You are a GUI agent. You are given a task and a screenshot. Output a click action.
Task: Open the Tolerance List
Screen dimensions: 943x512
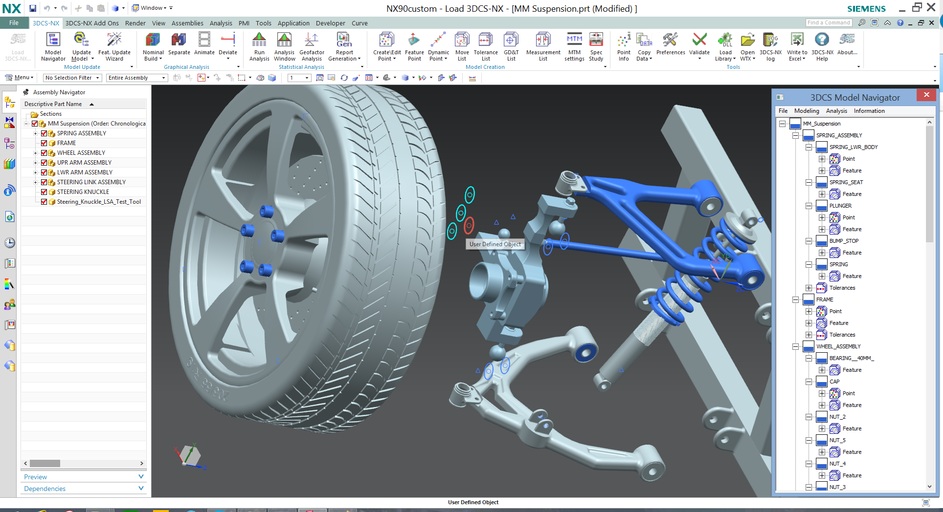(x=486, y=46)
